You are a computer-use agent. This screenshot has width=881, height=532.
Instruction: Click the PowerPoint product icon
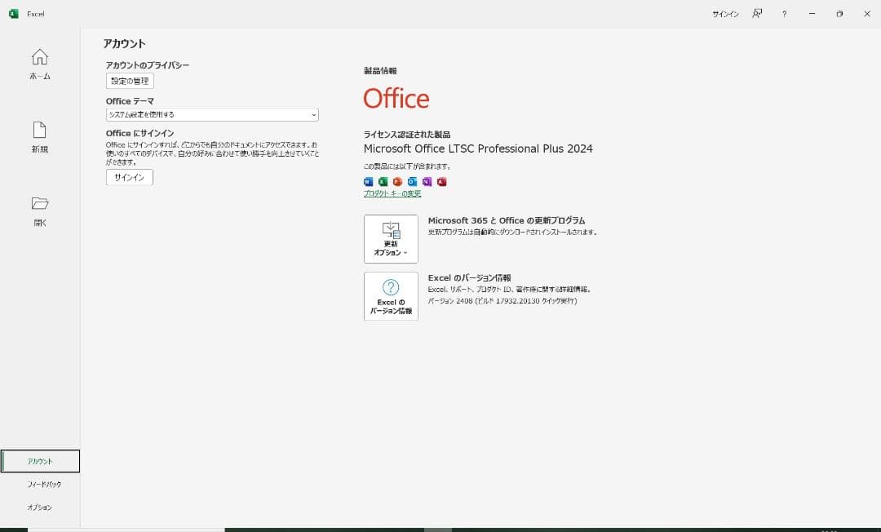coord(396,181)
